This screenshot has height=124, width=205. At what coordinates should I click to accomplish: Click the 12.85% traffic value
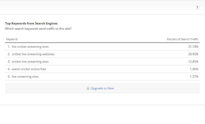193,62
